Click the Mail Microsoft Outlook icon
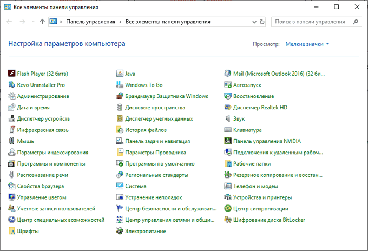 click(x=229, y=74)
